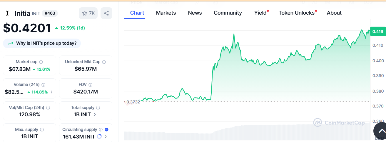This screenshot has height=142, width=386.
Task: Open the News tab
Action: tap(195, 13)
